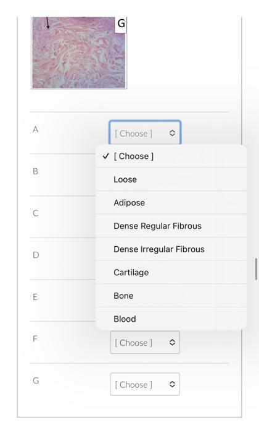Click the tissue micrograph image labeled G
The height and width of the screenshot is (433, 259).
[79, 53]
